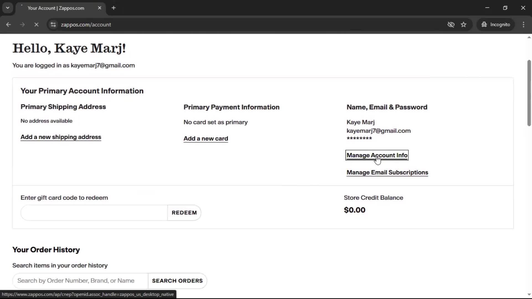Click the vertical page scrollbar thumb
Image resolution: width=532 pixels, height=299 pixels.
tap(529, 93)
